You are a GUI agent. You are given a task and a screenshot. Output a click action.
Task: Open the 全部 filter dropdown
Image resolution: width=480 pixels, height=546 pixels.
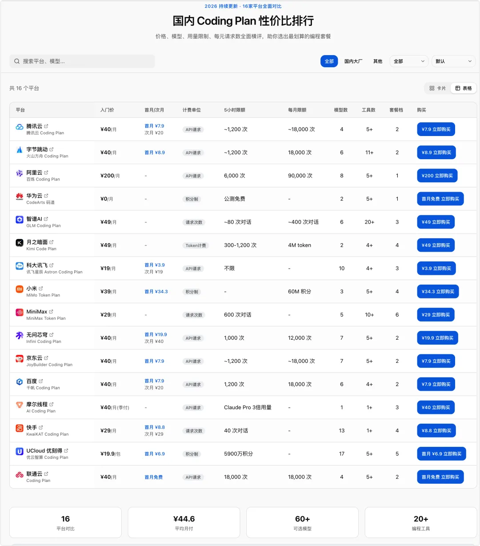(409, 61)
